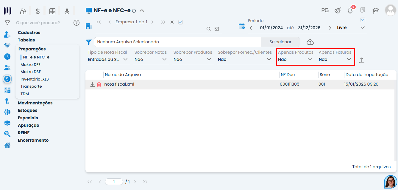398x190 pixels.
Task: Open the Sobrepor Fornec./Clientes dropdown
Action: [x=245, y=59]
